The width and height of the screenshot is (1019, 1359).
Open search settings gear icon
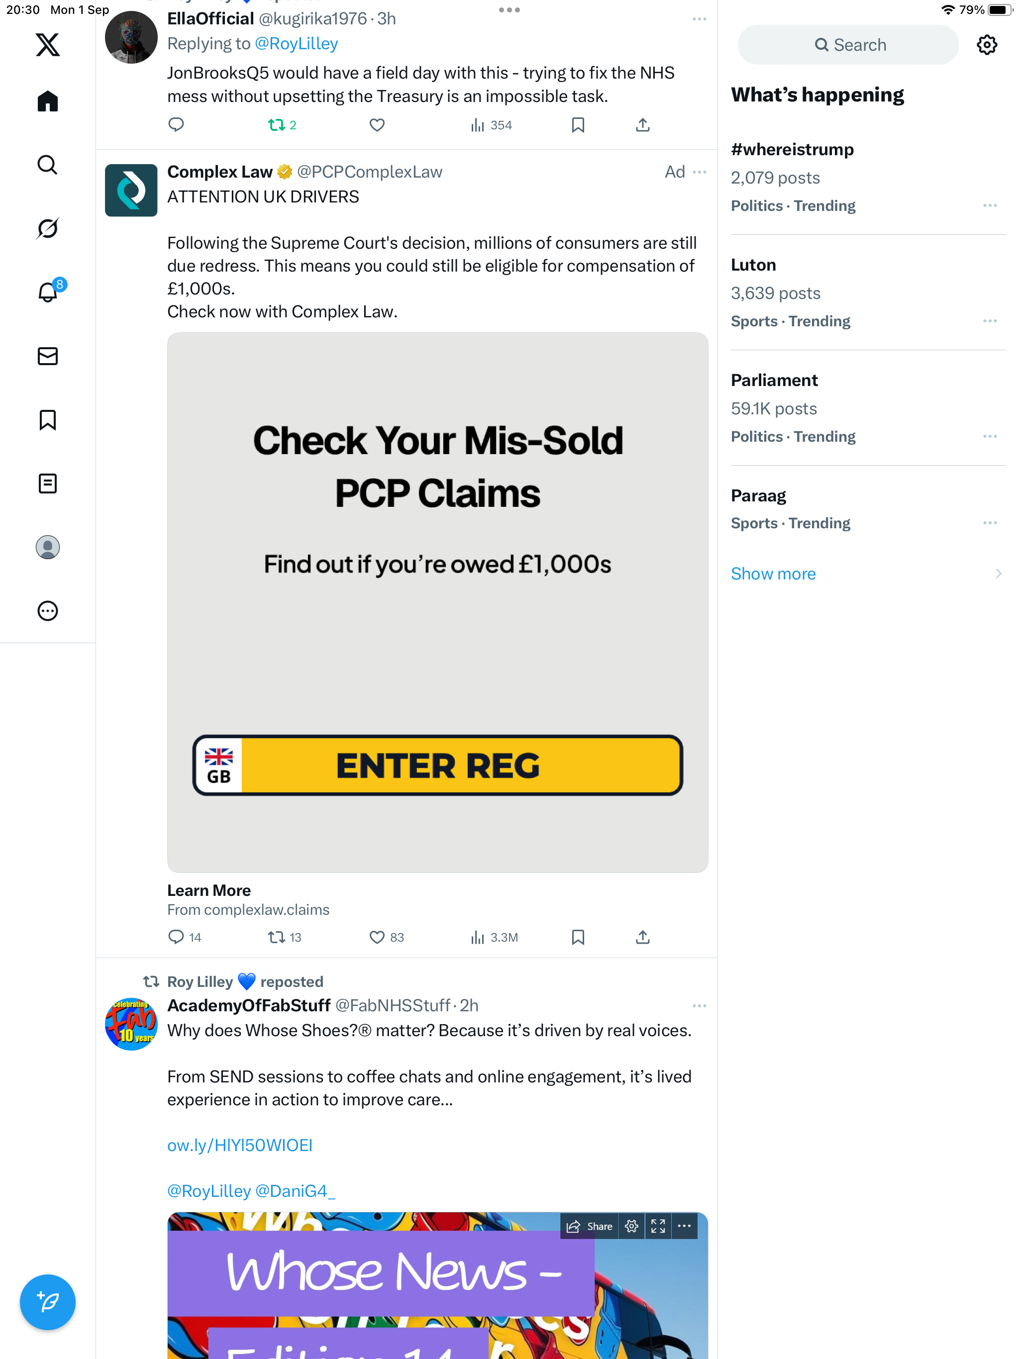point(987,45)
